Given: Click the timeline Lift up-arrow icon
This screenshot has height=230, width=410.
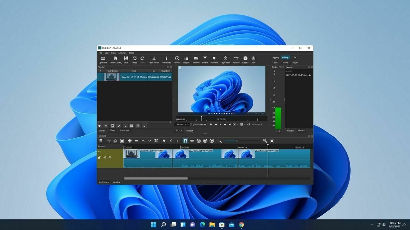Looking at the screenshot, I should point(143,141).
